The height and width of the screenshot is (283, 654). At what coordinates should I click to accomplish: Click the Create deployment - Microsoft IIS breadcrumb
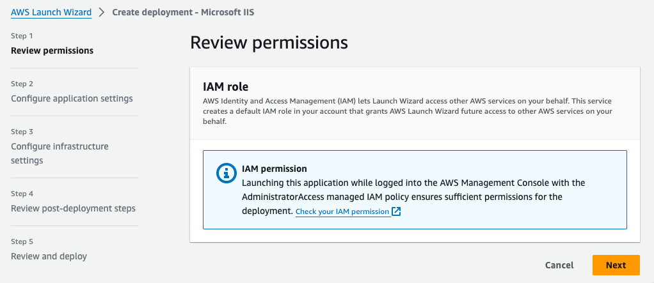[183, 12]
